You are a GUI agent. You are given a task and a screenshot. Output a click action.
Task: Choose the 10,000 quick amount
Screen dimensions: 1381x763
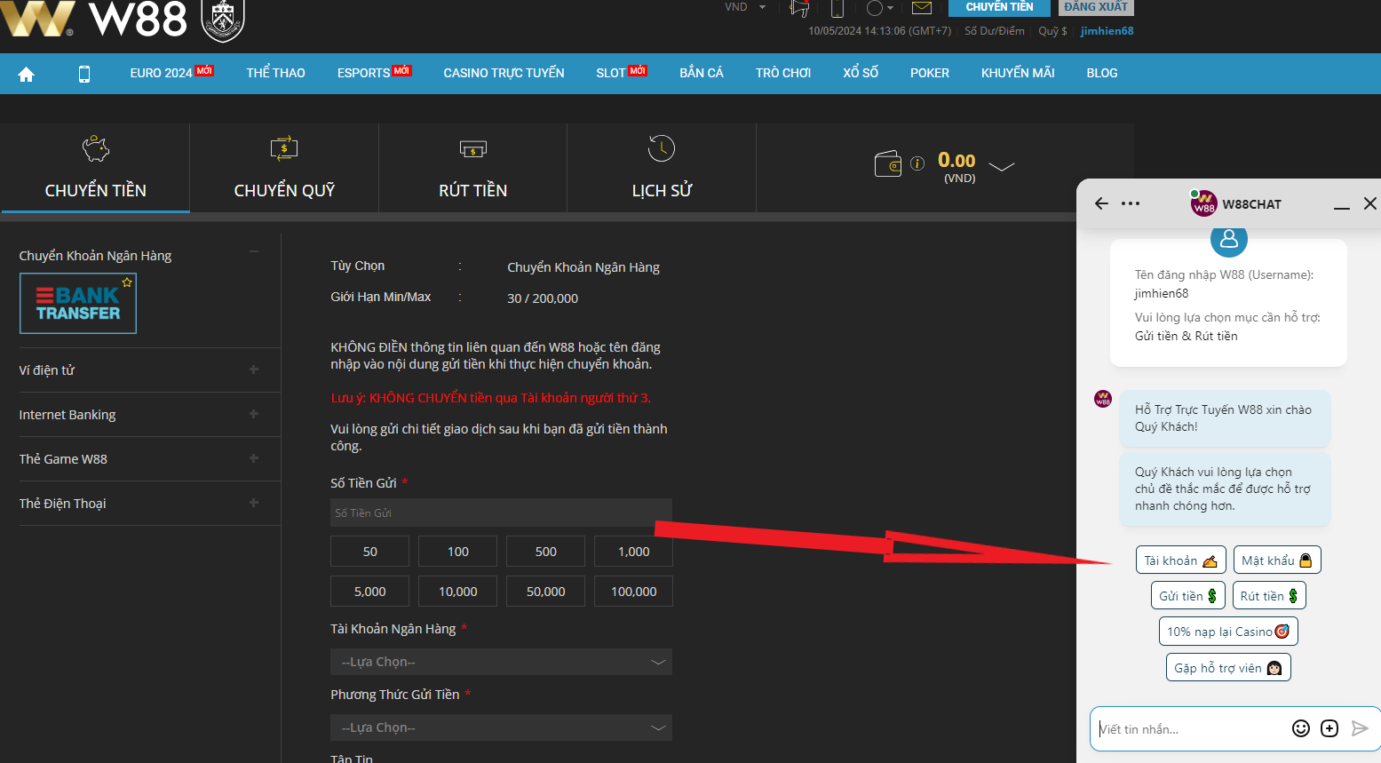pyautogui.click(x=457, y=592)
